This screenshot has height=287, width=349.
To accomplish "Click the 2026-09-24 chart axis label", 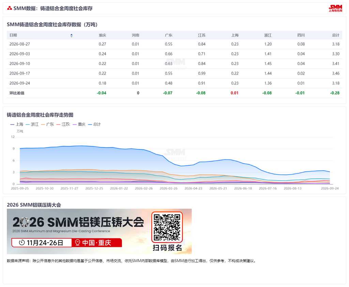I will click(330, 188).
